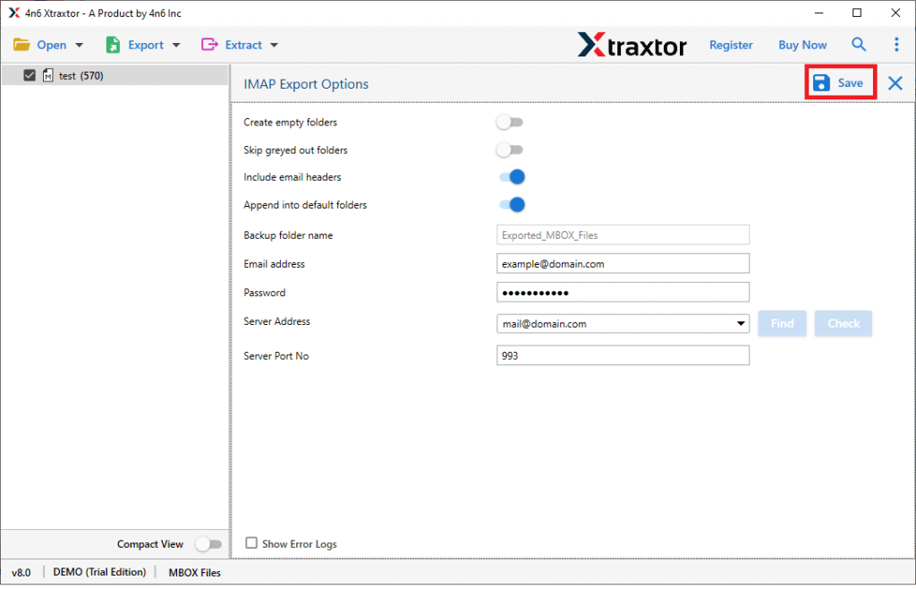Click the mail icon beside the test folder
The image size is (916, 589).
(x=48, y=75)
